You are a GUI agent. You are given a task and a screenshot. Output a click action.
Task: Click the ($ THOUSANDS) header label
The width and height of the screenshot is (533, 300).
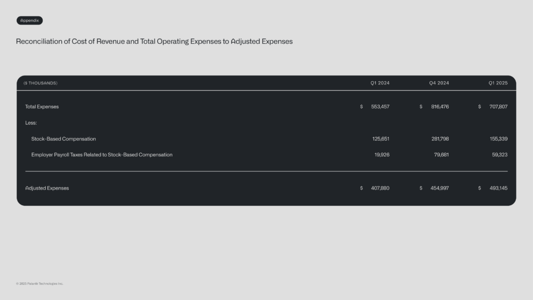pos(41,83)
